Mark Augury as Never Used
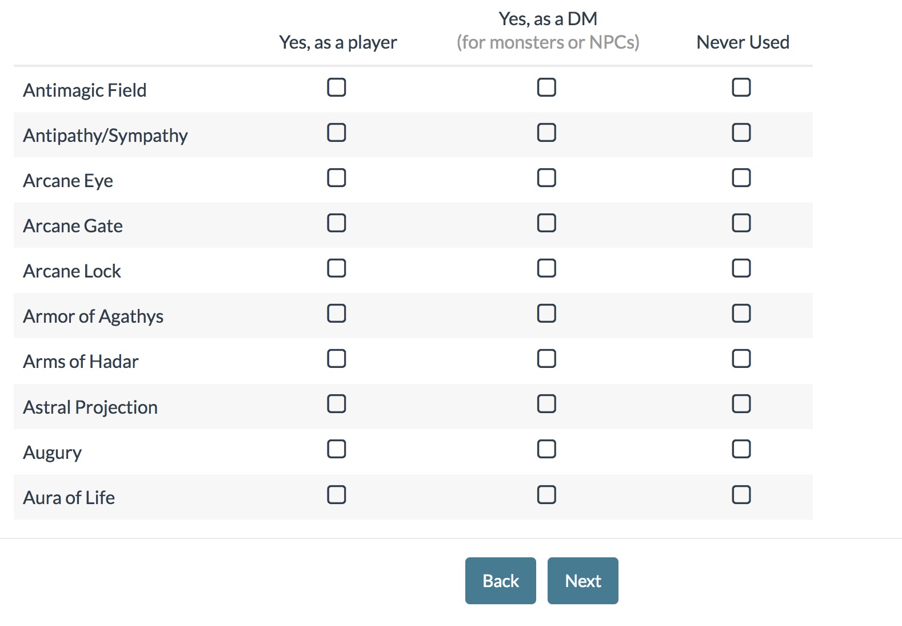This screenshot has height=626, width=902. [x=741, y=449]
